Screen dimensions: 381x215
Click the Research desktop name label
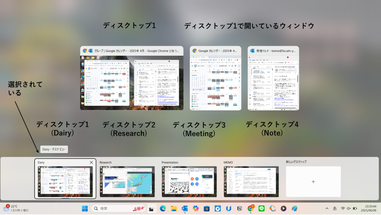coord(105,162)
